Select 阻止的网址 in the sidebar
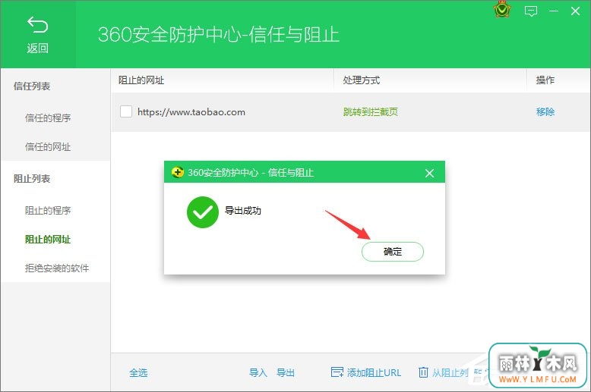Image resolution: width=591 pixels, height=392 pixels. click(48, 240)
